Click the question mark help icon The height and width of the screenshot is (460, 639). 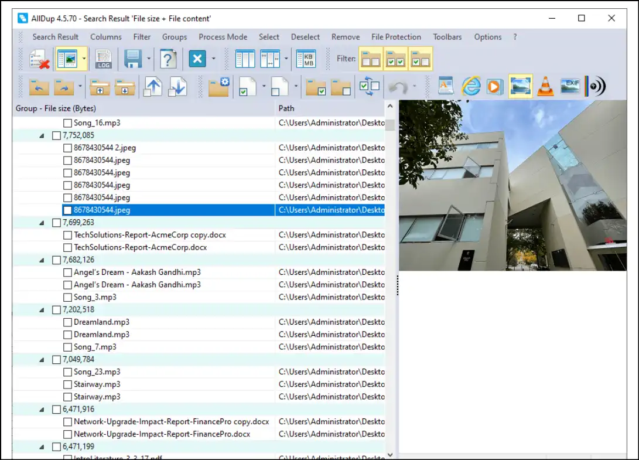[x=169, y=59]
